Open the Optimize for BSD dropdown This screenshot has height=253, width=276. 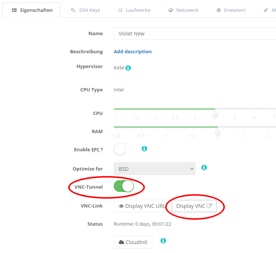pyautogui.click(x=154, y=169)
